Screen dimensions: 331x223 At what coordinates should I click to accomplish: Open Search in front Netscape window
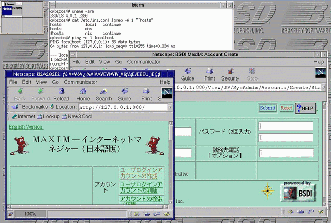point(103,94)
